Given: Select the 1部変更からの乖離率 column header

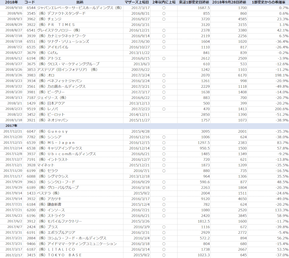Looking at the screenshot, I should pos(268,2).
